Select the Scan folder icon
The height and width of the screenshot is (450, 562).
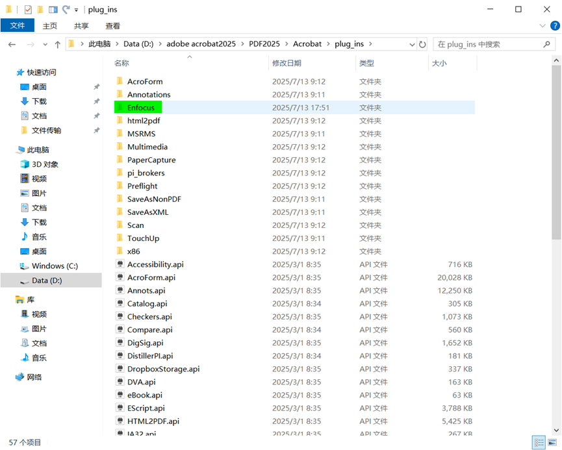click(120, 225)
